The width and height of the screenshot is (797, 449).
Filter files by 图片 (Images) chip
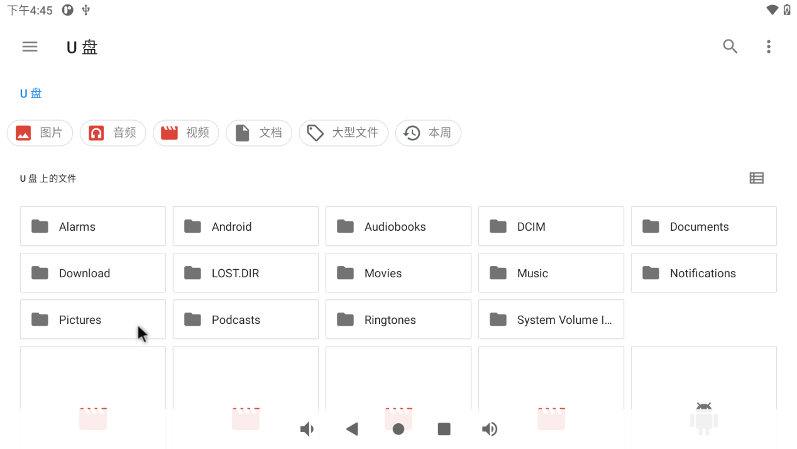pyautogui.click(x=40, y=133)
